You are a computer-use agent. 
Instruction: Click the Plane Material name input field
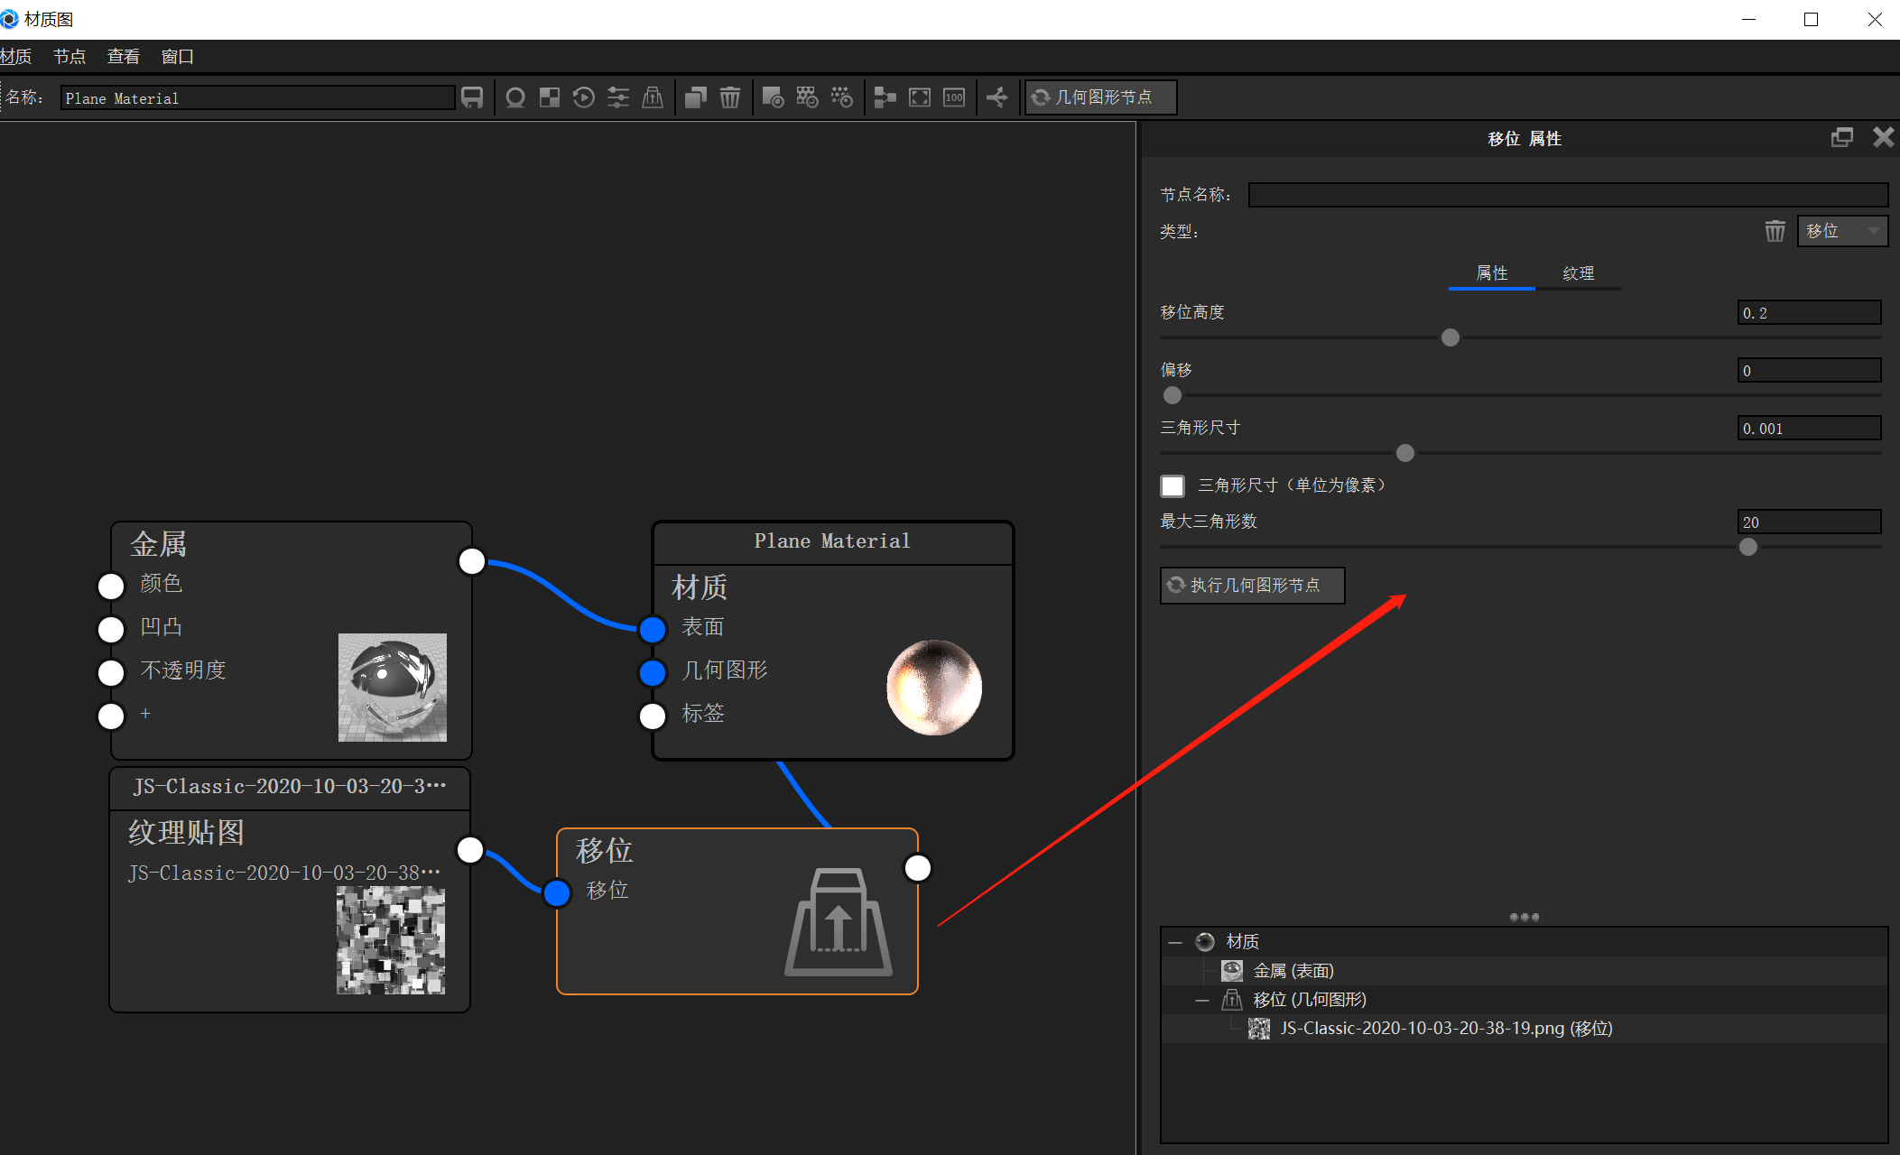257,97
